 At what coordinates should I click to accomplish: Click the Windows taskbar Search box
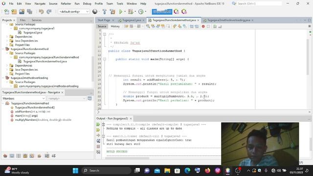coord(107,171)
